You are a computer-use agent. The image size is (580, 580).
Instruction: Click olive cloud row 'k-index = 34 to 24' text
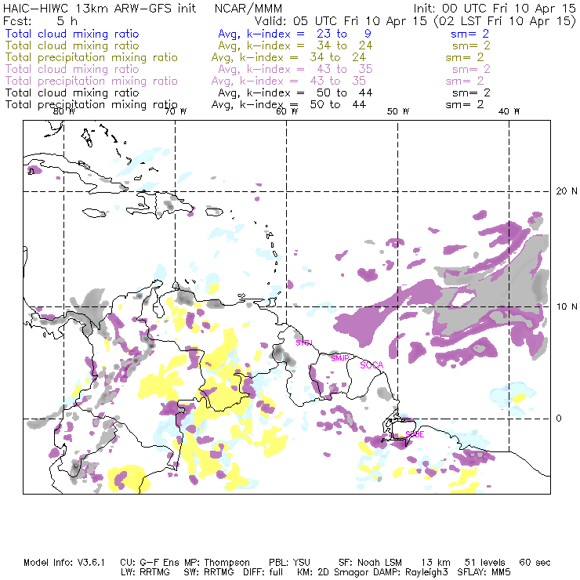pos(310,45)
